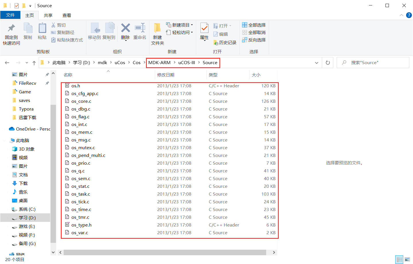Select 备用 (G:) drive

27,244
